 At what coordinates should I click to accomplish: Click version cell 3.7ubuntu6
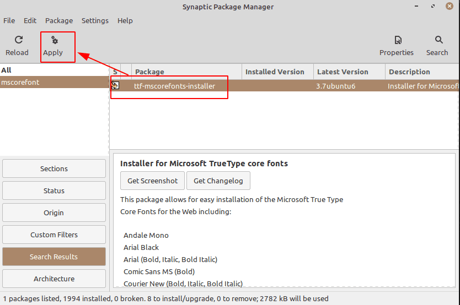(335, 86)
